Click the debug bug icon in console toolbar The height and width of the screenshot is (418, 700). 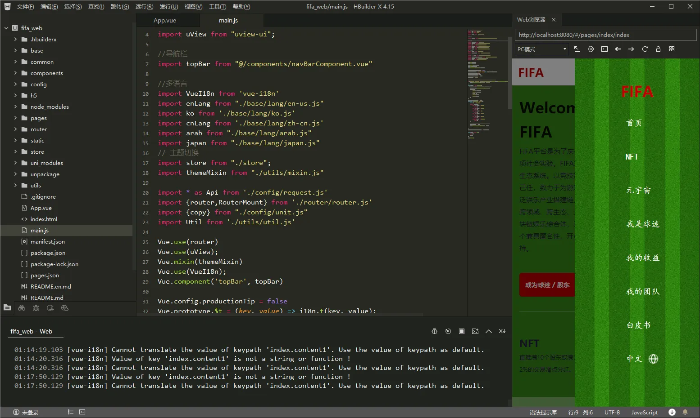pyautogui.click(x=434, y=331)
